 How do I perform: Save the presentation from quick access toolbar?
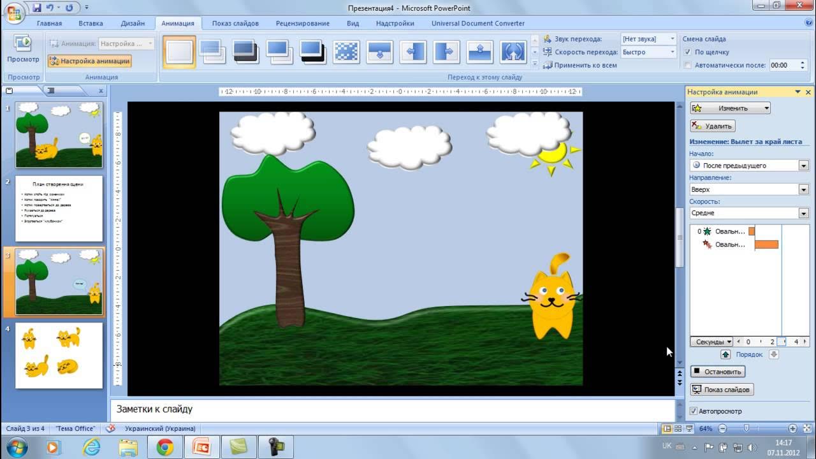(x=37, y=8)
